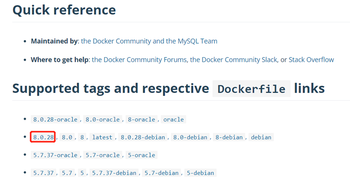The height and width of the screenshot is (185, 350).
Task: Click the oracle tag link
Action: pos(174,119)
